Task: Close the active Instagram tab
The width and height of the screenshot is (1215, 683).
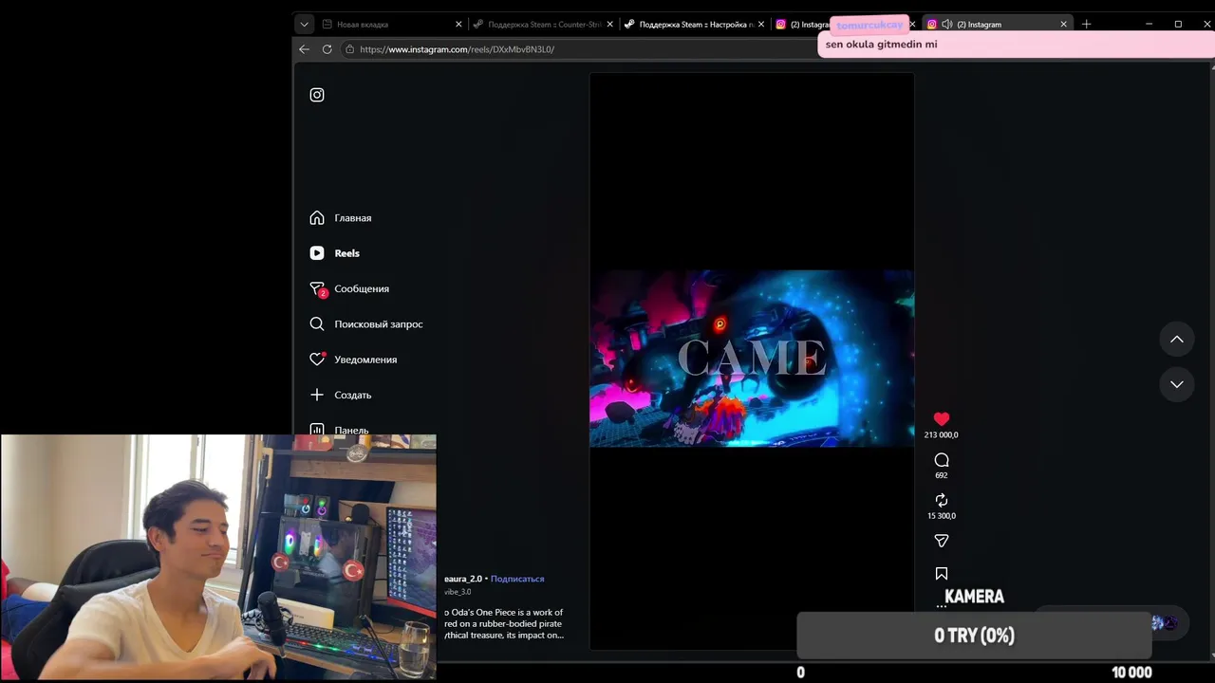Action: point(1063,25)
